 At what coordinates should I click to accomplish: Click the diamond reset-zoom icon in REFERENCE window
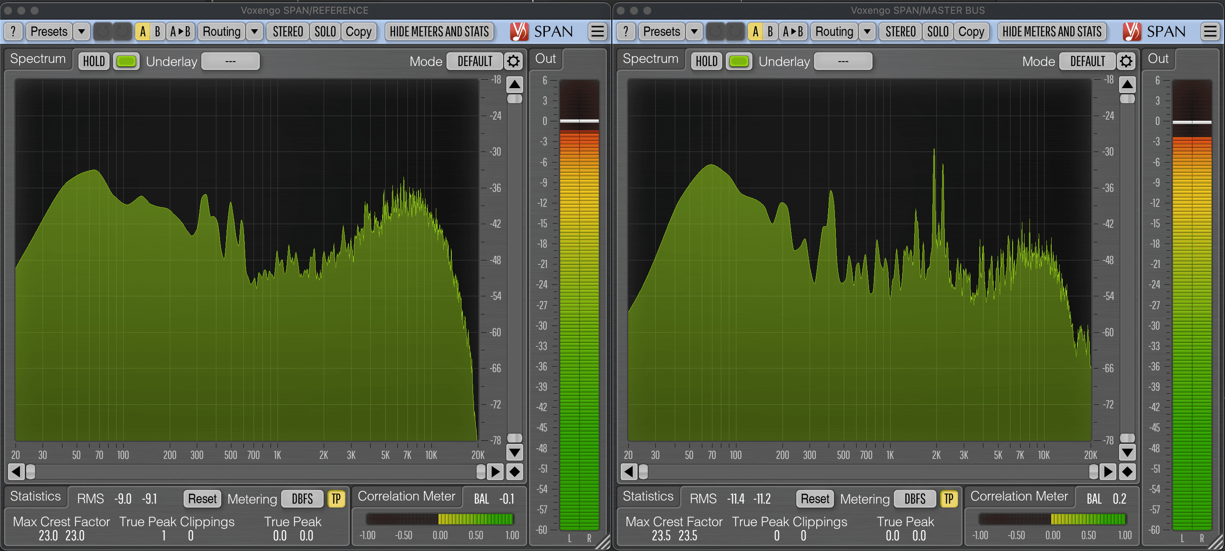pos(515,472)
